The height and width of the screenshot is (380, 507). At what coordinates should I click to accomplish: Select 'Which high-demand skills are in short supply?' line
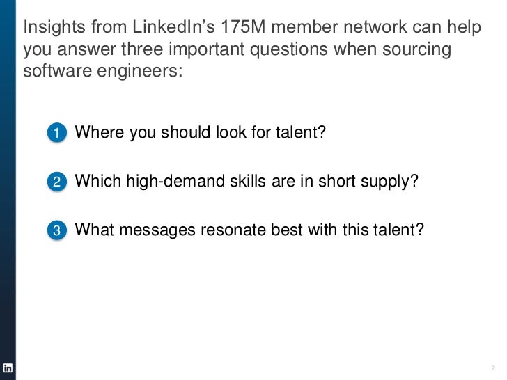[x=247, y=181]
